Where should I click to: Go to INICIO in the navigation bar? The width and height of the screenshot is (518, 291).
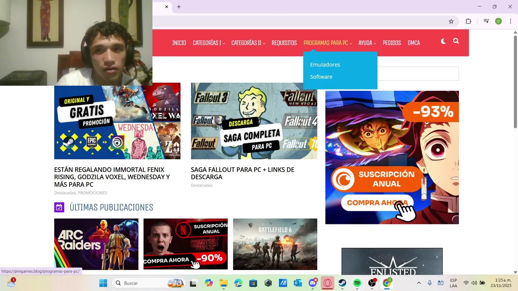click(179, 43)
